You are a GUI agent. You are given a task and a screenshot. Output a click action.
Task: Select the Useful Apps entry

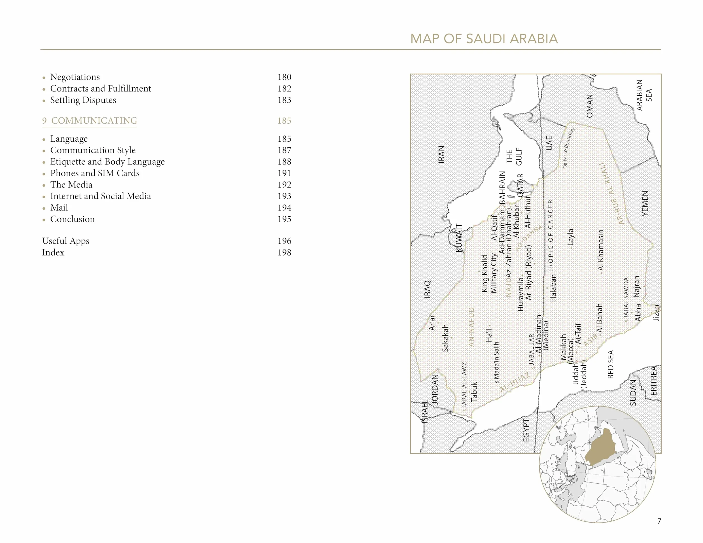click(x=66, y=241)
